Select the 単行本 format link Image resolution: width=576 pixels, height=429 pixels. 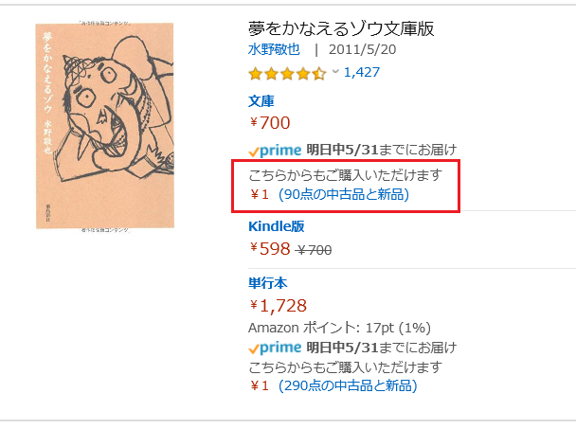click(267, 283)
